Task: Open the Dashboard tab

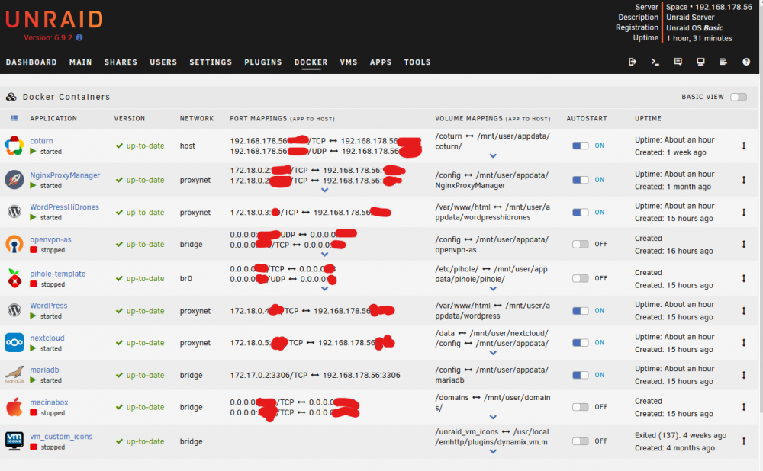Action: coord(31,62)
